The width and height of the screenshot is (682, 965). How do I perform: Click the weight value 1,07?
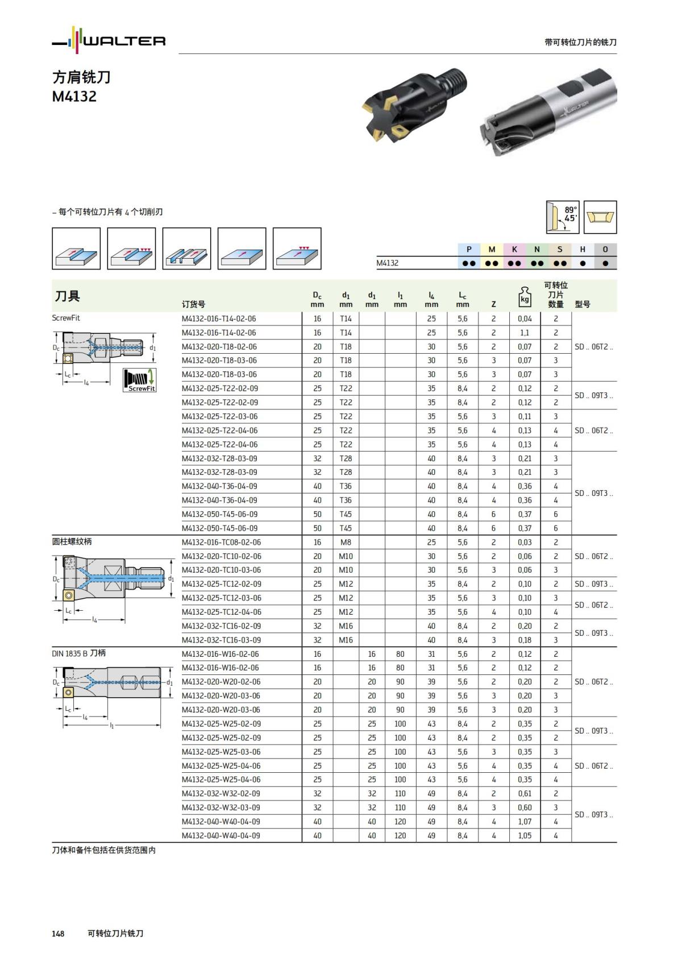(525, 822)
